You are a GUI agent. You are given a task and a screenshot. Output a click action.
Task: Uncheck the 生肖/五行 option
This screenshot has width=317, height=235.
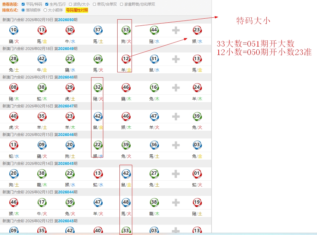click(47, 4)
